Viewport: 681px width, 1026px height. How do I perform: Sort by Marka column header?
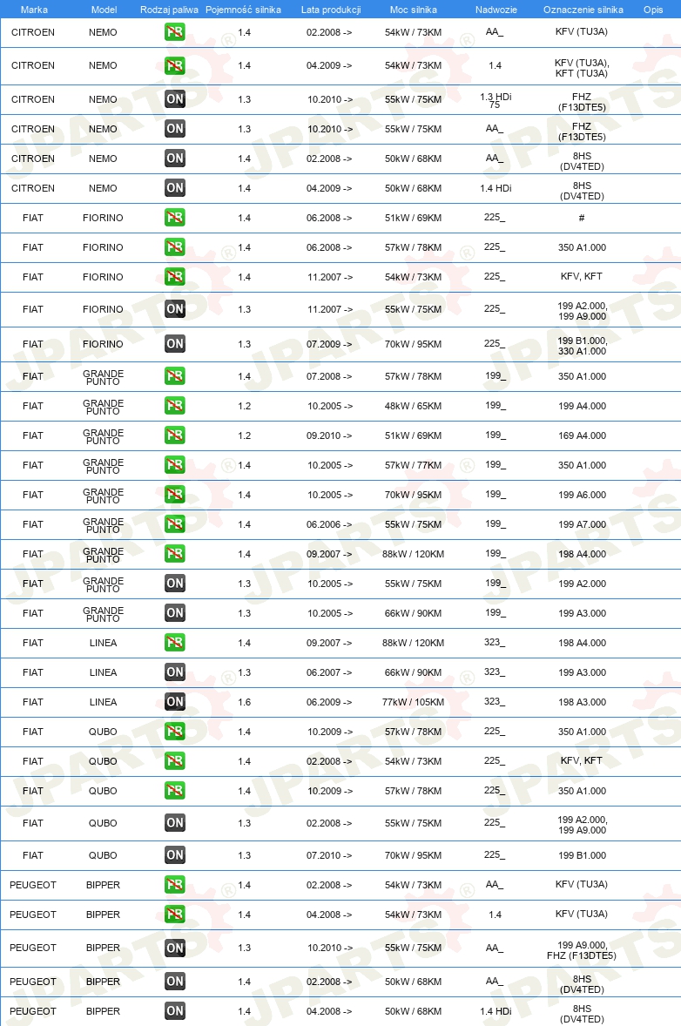[x=33, y=10]
